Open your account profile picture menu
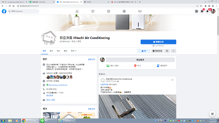219x123 pixels. click(213, 11)
